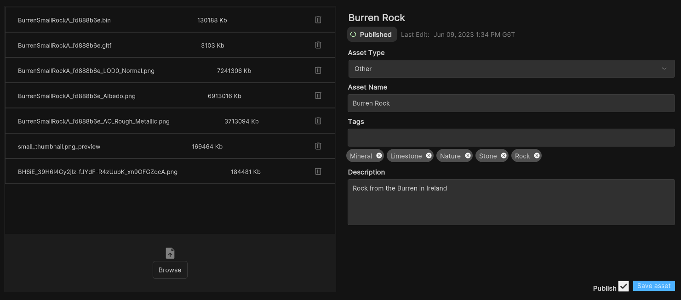This screenshot has width=681, height=300.
Task: Click the Browse button
Action: click(x=170, y=270)
